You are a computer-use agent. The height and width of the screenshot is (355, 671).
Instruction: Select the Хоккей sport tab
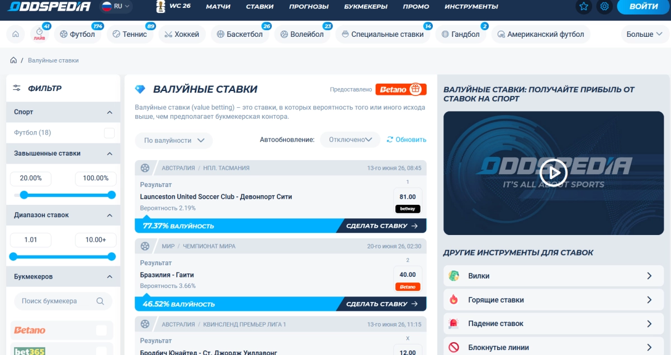(x=182, y=34)
